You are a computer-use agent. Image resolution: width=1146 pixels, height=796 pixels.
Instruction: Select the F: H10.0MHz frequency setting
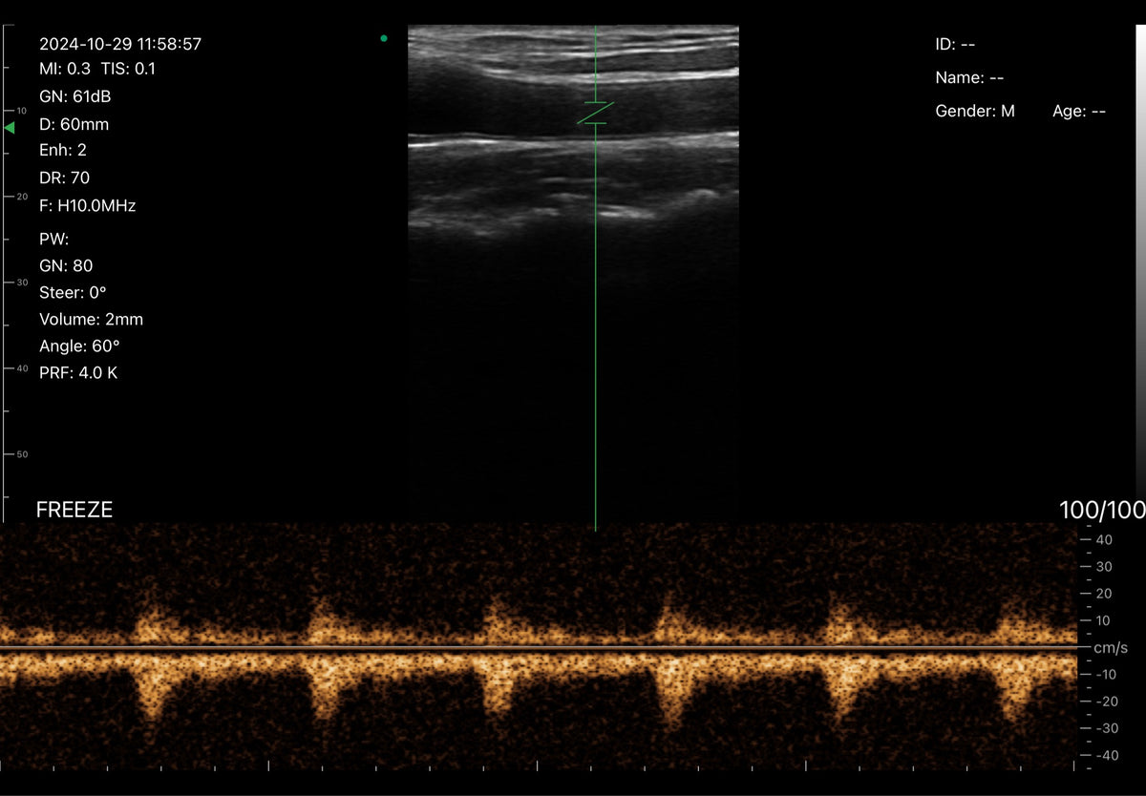88,205
